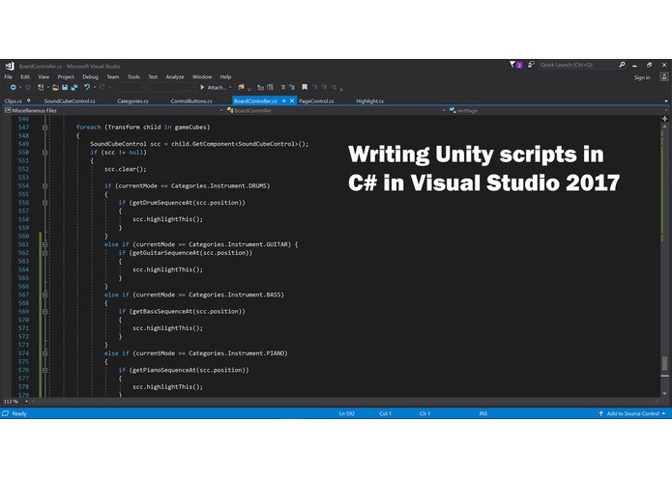Open the Help menu
Screen dimensions: 672x477
[x=226, y=77]
